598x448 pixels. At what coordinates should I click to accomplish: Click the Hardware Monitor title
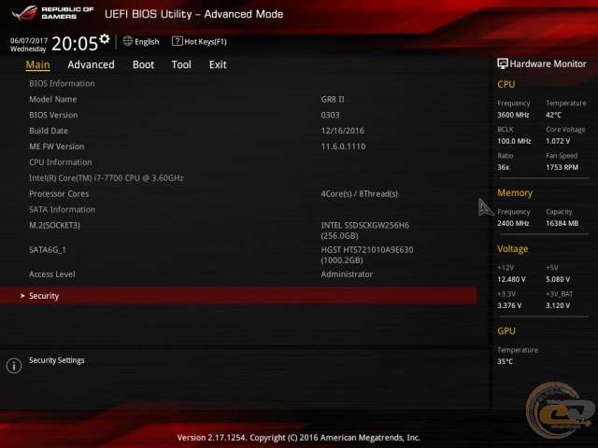[548, 64]
